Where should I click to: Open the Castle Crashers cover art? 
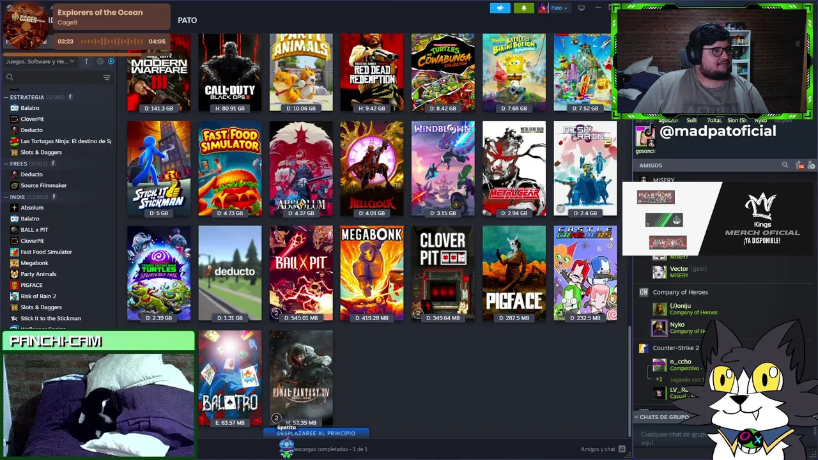click(585, 273)
